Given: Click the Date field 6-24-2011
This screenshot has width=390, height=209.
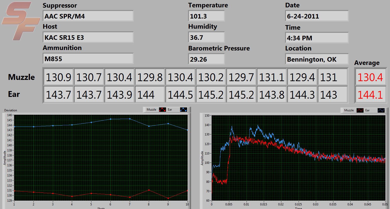Looking at the screenshot, I should tap(317, 16).
